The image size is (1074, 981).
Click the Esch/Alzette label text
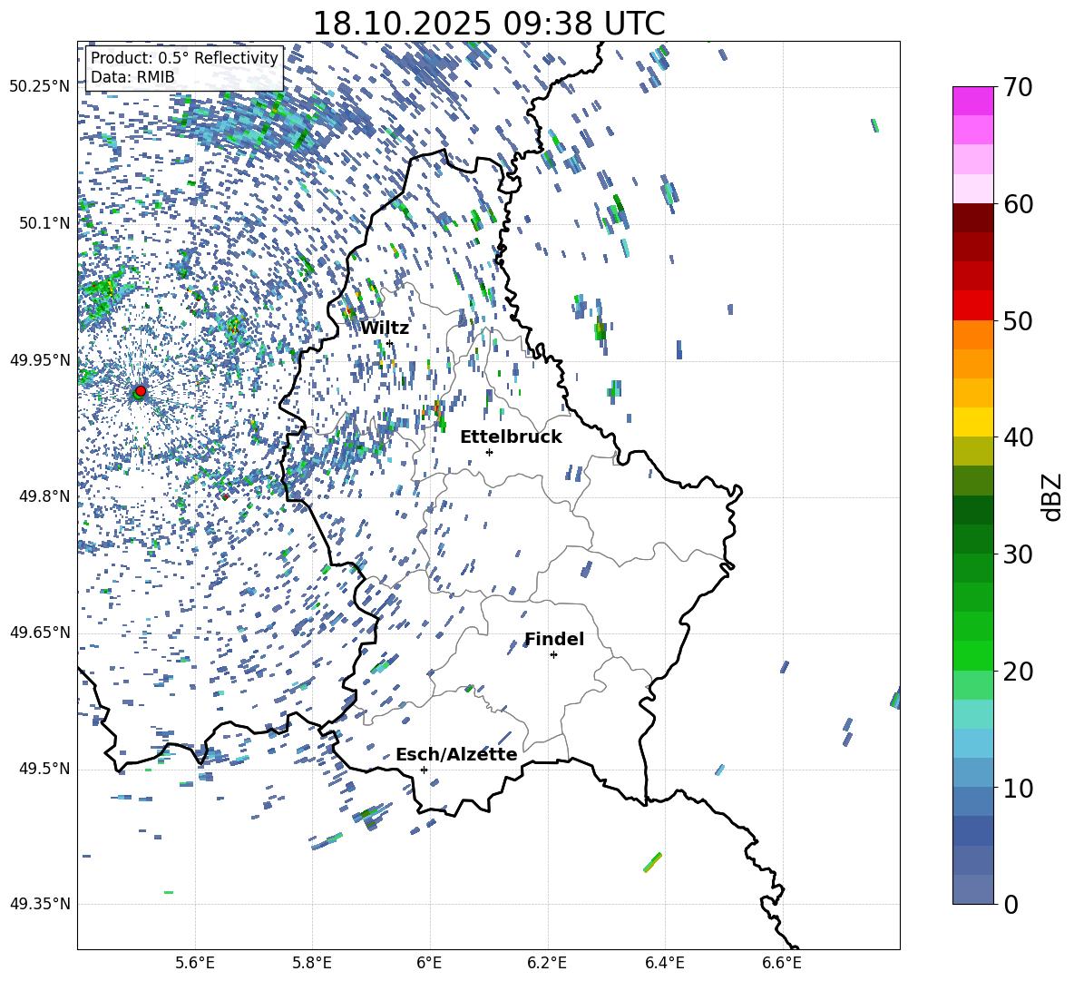456,754
